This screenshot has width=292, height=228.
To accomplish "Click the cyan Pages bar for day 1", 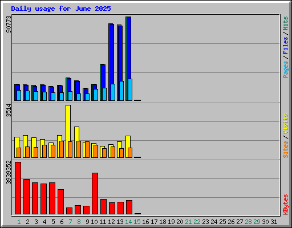I will [19, 95].
